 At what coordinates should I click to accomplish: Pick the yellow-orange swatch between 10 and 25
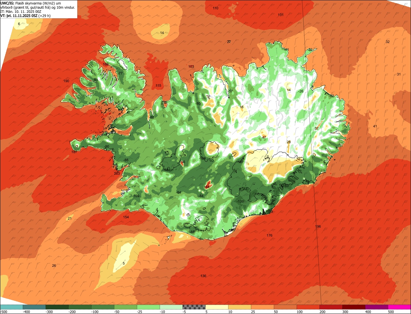coord(240,307)
